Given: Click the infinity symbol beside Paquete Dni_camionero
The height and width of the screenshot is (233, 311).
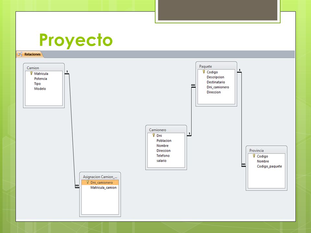Looking at the screenshot, I should coord(193,85).
